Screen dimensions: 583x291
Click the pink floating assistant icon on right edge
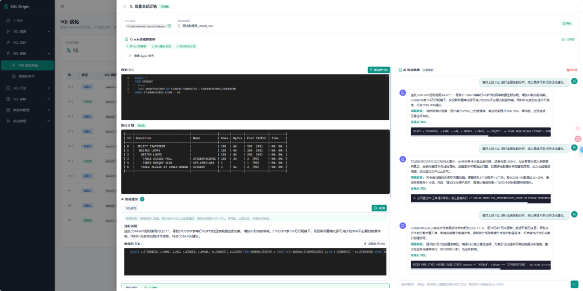point(578,139)
